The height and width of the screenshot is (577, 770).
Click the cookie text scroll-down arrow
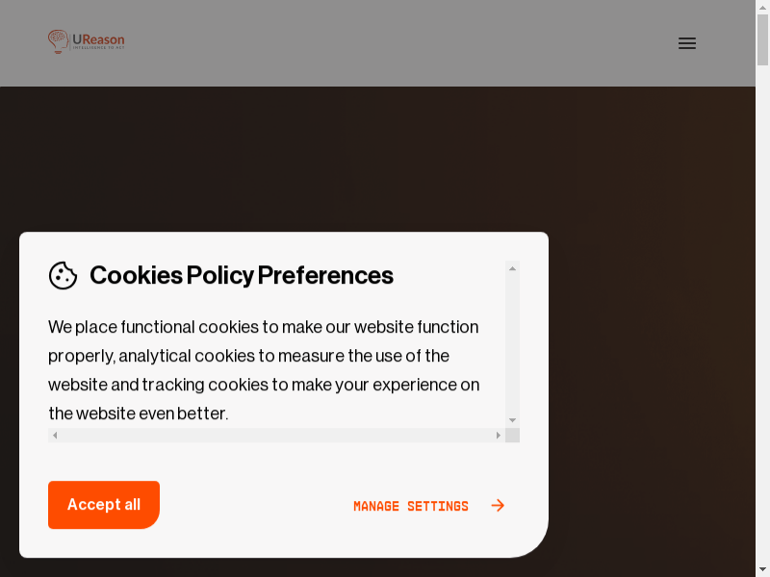tap(512, 420)
